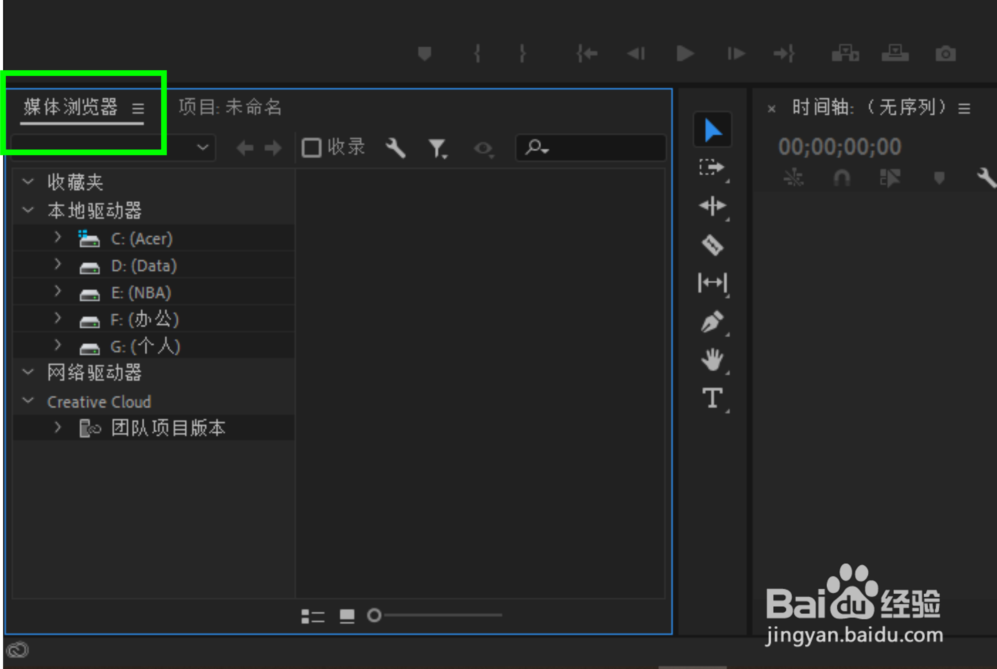Switch to the 项目: 未命名 tab

coord(230,107)
